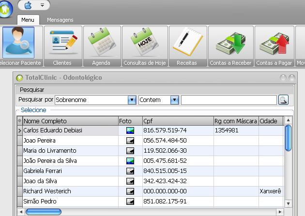Viewport: 305px width, 216px height.
Task: Open quick access toolbar dropdown arrow
Action: click(42, 5)
